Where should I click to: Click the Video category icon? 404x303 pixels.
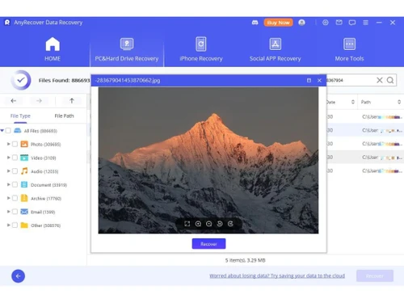point(24,158)
